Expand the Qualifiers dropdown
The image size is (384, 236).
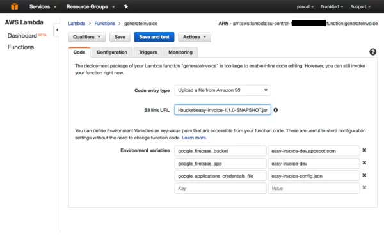click(x=87, y=37)
